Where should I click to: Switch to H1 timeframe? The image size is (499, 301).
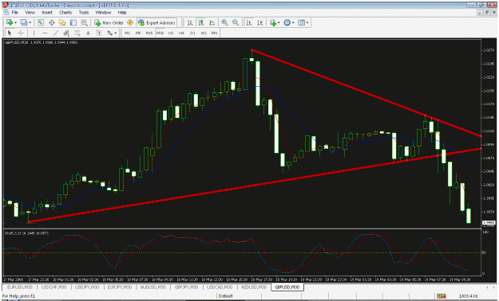(171, 33)
